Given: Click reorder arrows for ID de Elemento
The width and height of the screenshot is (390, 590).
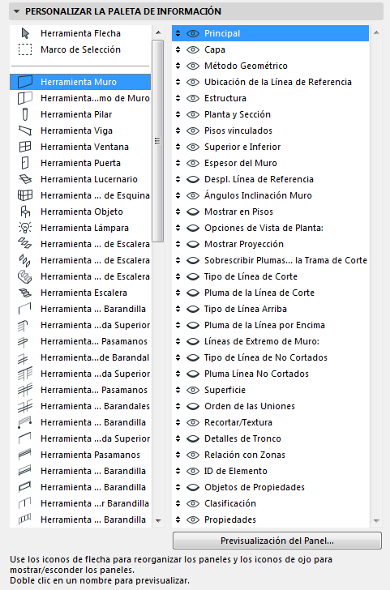Looking at the screenshot, I should (x=178, y=471).
